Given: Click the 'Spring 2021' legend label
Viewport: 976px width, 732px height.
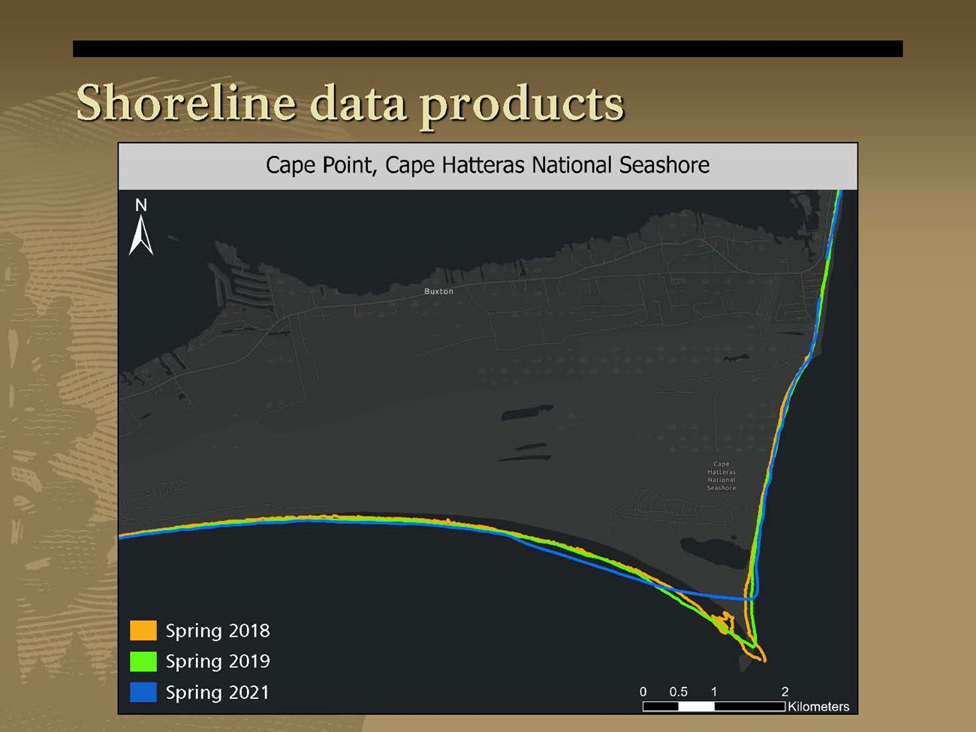Looking at the screenshot, I should [x=218, y=693].
